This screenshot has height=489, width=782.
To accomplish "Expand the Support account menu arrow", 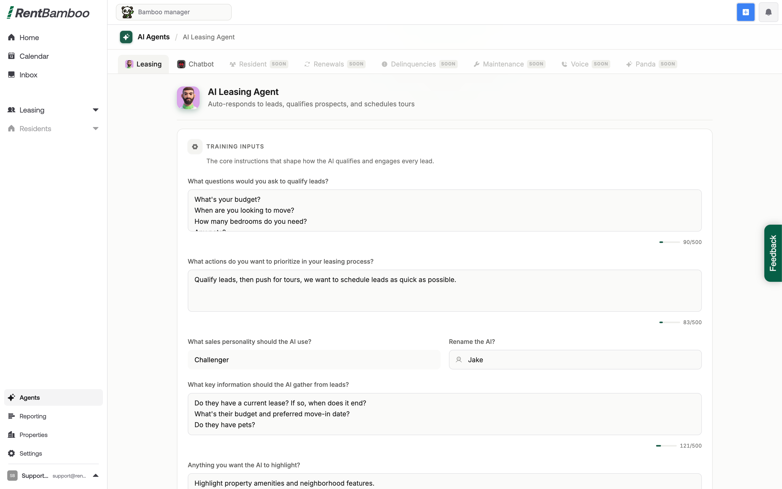I will tap(95, 476).
